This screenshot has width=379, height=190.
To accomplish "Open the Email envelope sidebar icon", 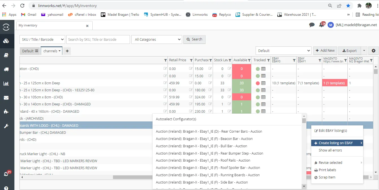I will tap(6, 98).
